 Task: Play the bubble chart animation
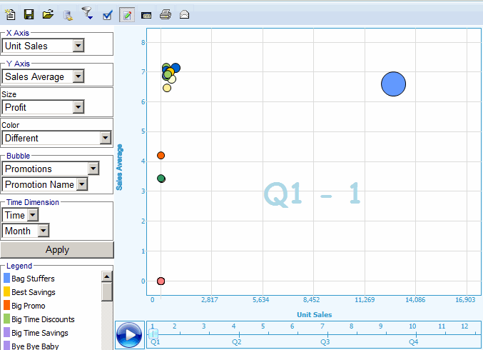[129, 335]
